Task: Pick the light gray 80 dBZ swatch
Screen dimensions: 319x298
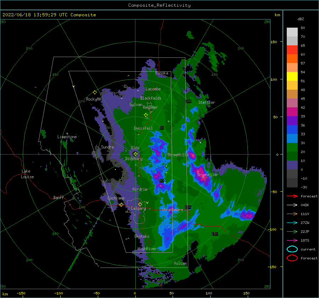Action: coord(292,32)
